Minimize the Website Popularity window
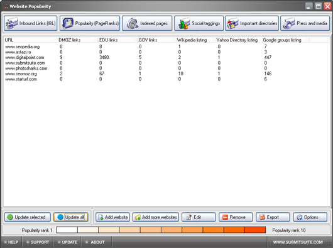Screen dimensions: 333x248 click(x=308, y=6)
